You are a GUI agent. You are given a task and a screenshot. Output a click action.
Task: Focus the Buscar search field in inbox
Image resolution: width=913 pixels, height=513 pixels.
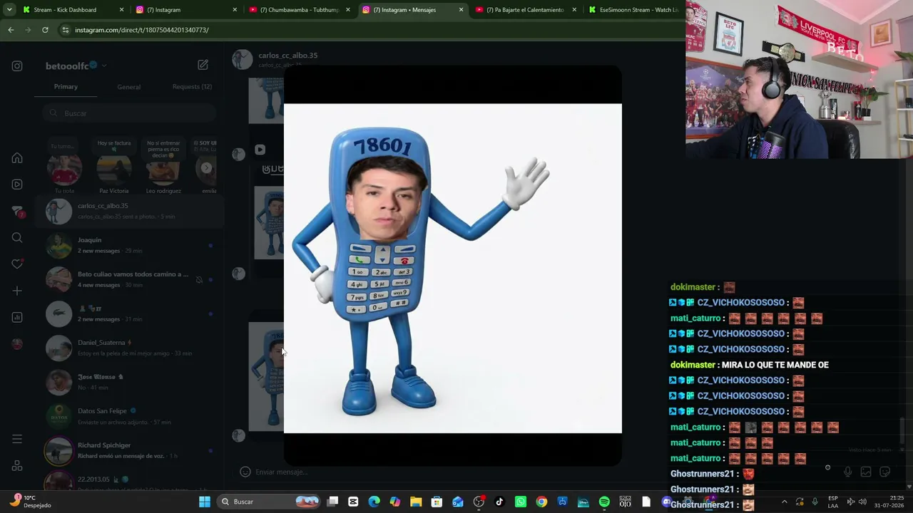pyautogui.click(x=128, y=113)
